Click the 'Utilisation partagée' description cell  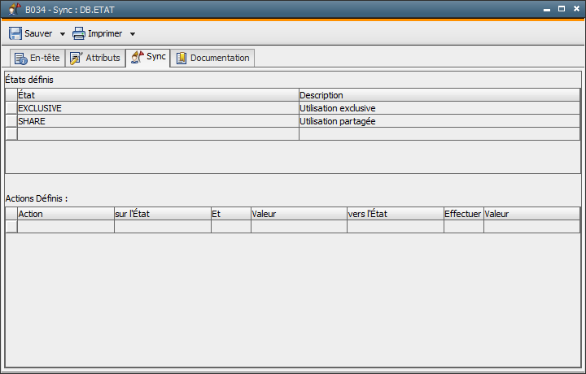(438, 121)
